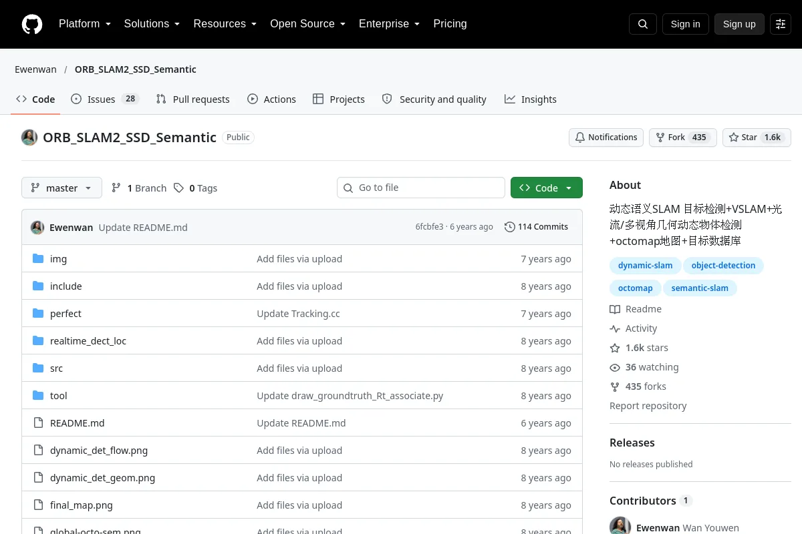Open the octomap topic tag

(x=636, y=288)
